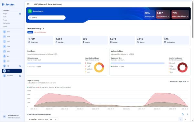Click the search magnifier inside the search box
Viewport: 194px width, 122px height.
(x=30, y=17)
